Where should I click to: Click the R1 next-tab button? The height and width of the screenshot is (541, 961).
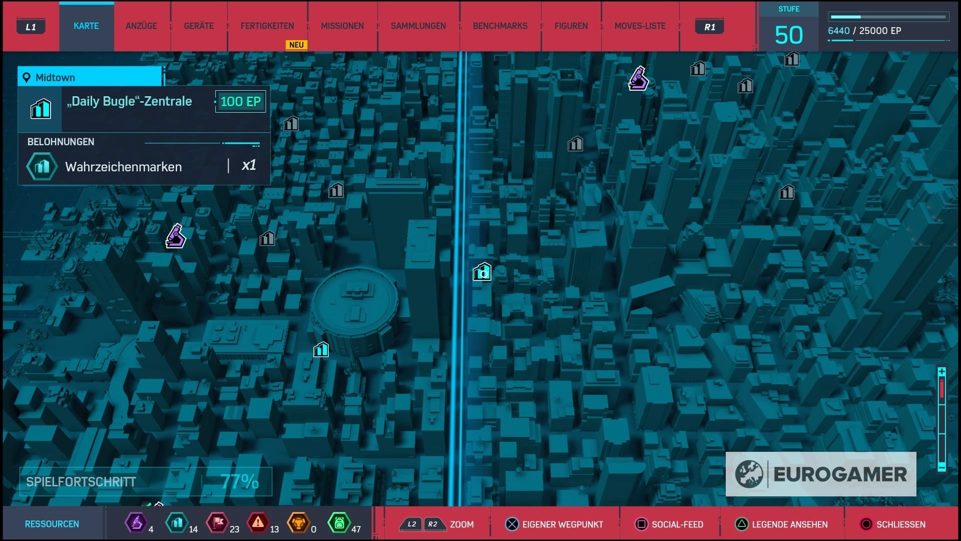710,27
